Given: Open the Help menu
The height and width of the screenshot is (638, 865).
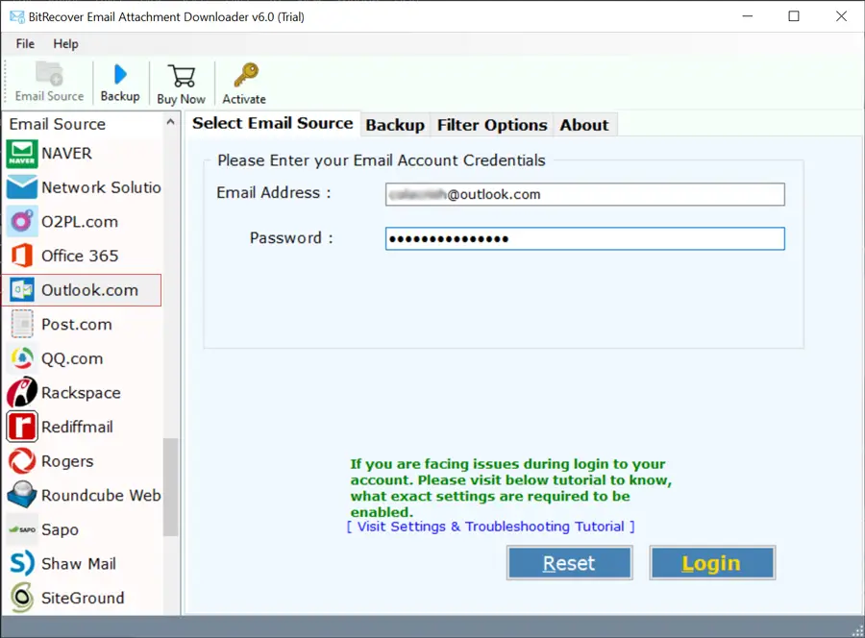Looking at the screenshot, I should 65,43.
